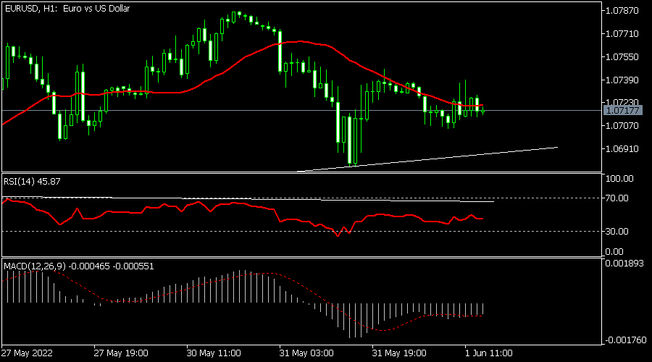Click RSI scale level 30.00
This screenshot has width=652, height=362.
tap(617, 232)
